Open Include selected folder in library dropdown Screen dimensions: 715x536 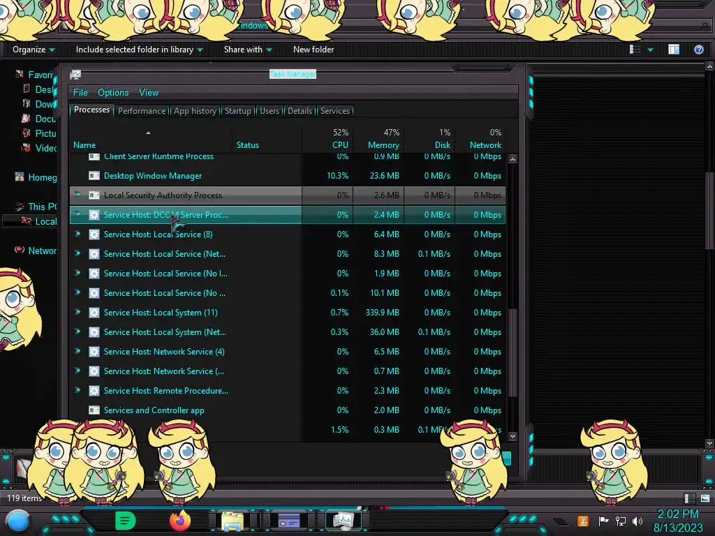click(x=140, y=50)
